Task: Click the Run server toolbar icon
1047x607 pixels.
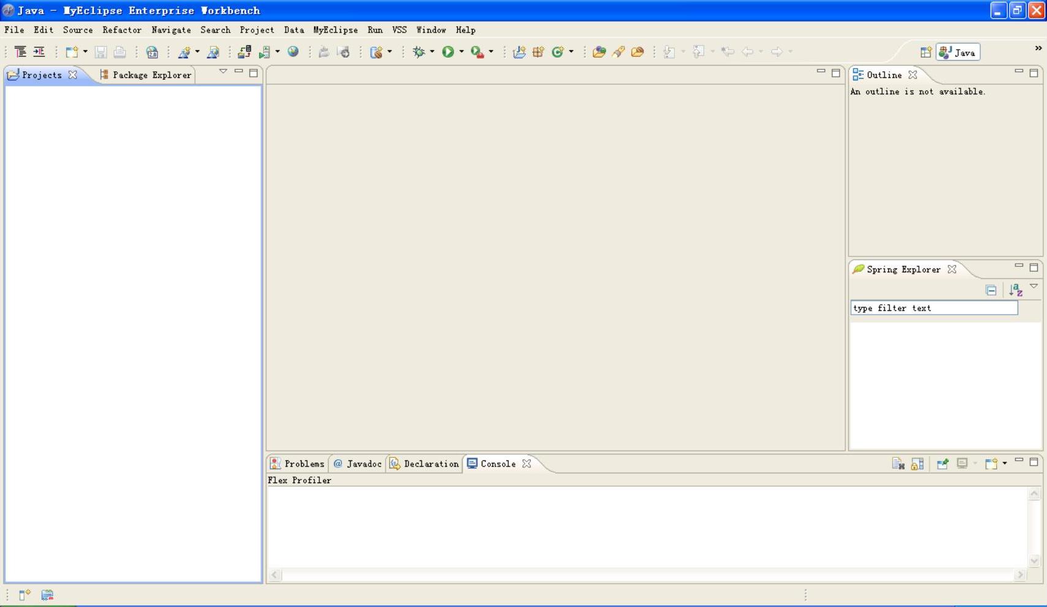Action: pyautogui.click(x=265, y=52)
